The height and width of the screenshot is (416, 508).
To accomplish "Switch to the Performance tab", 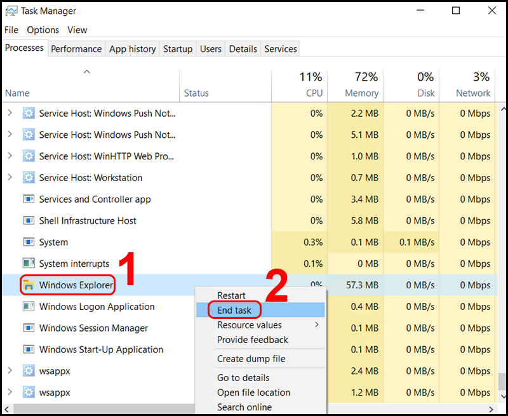I will click(76, 48).
